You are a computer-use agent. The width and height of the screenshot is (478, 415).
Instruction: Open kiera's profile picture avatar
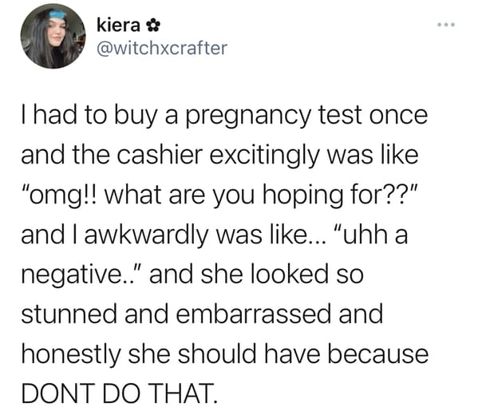tap(53, 36)
